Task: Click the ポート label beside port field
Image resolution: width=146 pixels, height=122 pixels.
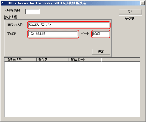Action: pos(85,34)
